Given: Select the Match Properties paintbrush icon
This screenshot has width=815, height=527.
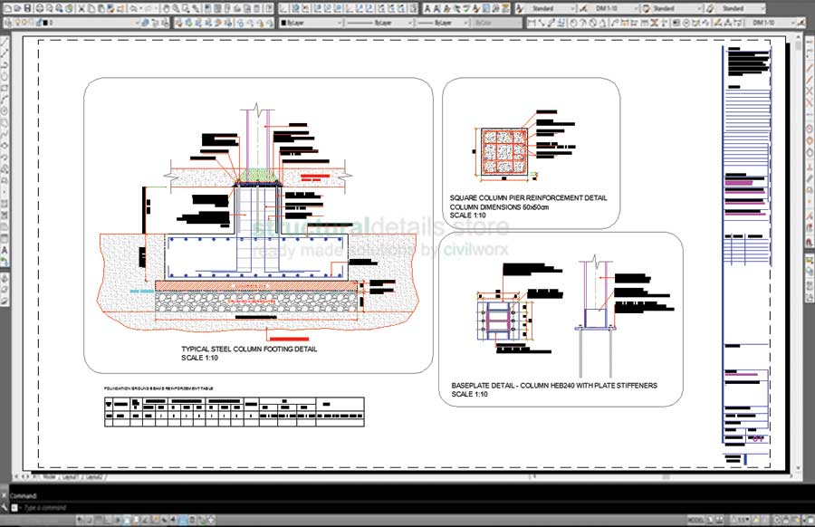Looking at the screenshot, I should [x=110, y=6].
